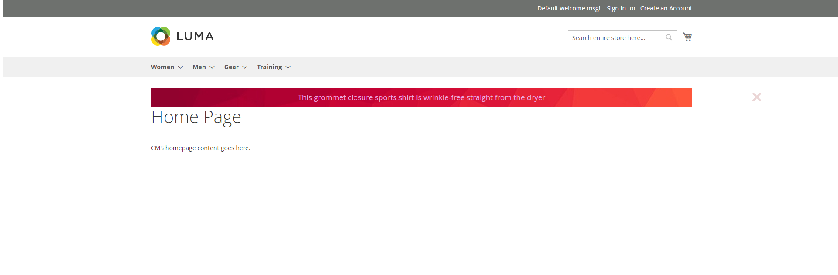Click the red grommet sports shirt banner
This screenshot has width=838, height=275.
pyautogui.click(x=421, y=97)
